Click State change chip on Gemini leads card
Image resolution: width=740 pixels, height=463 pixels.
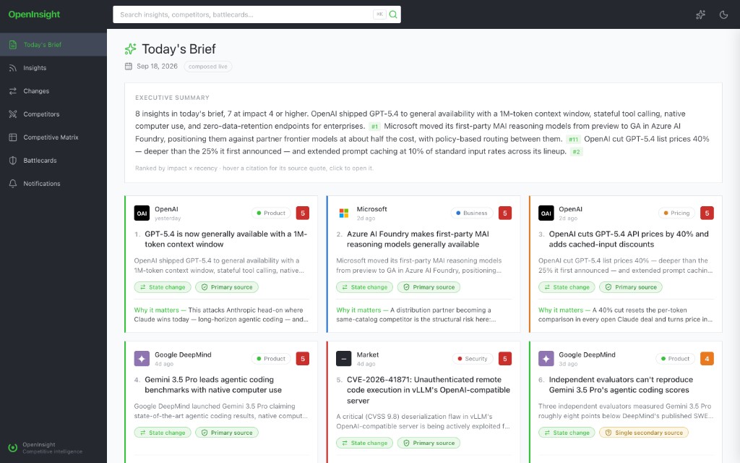[x=163, y=433]
